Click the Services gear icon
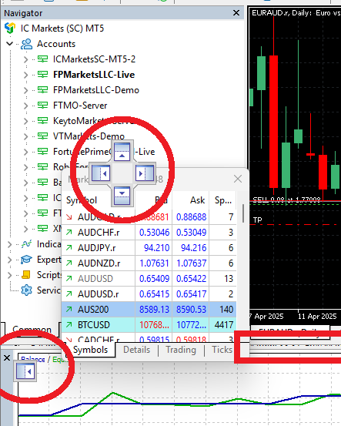341x426 pixels. [27, 290]
